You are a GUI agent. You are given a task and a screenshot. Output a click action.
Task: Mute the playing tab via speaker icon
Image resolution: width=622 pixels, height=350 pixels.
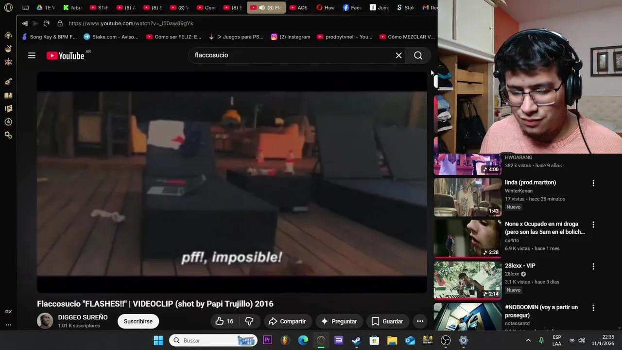pyautogui.click(x=262, y=8)
